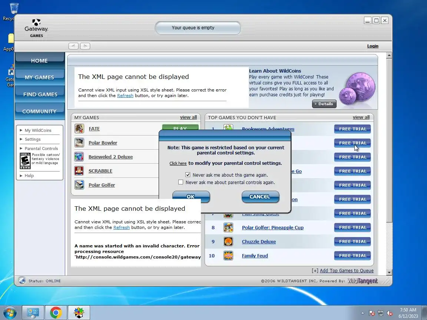Check Never ask about parental controls again
The height and width of the screenshot is (320, 427).
click(x=181, y=182)
